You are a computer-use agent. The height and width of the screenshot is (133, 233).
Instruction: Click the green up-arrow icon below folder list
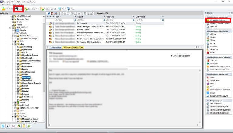29,126
